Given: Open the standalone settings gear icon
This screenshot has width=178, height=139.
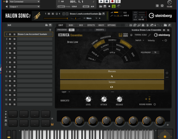Looking at the screenshot, I should [162, 6].
